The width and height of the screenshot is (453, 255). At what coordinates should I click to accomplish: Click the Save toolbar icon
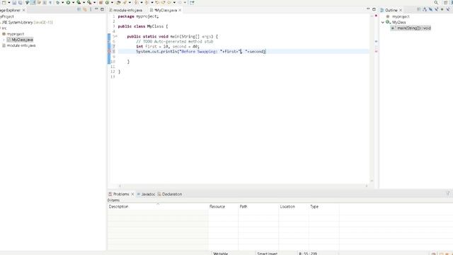[14, 3]
